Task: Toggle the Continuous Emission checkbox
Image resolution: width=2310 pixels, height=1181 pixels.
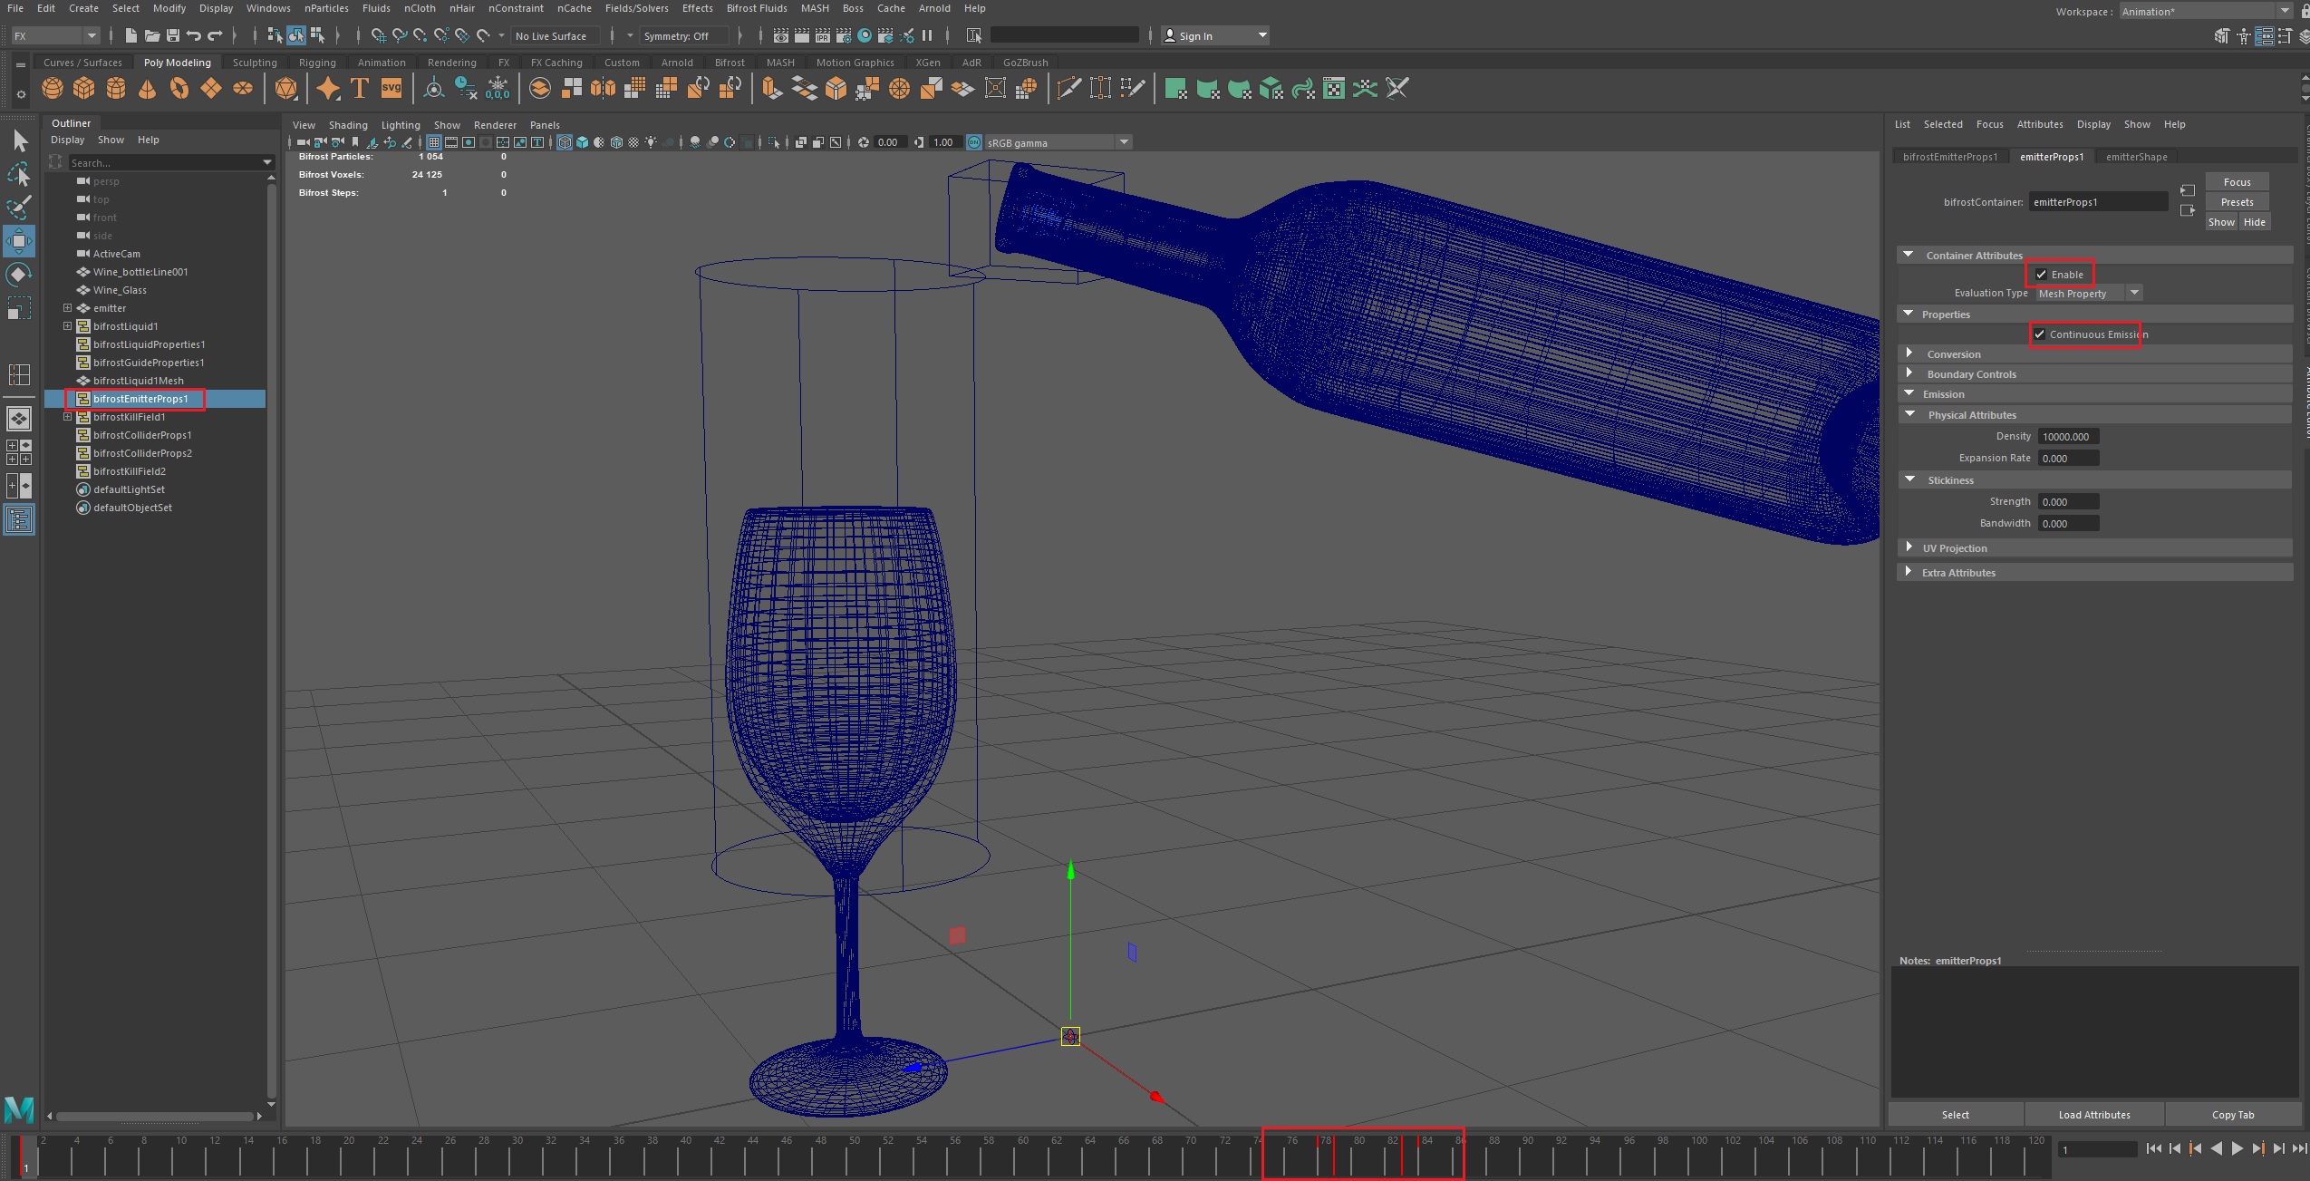Action: pos(2039,334)
